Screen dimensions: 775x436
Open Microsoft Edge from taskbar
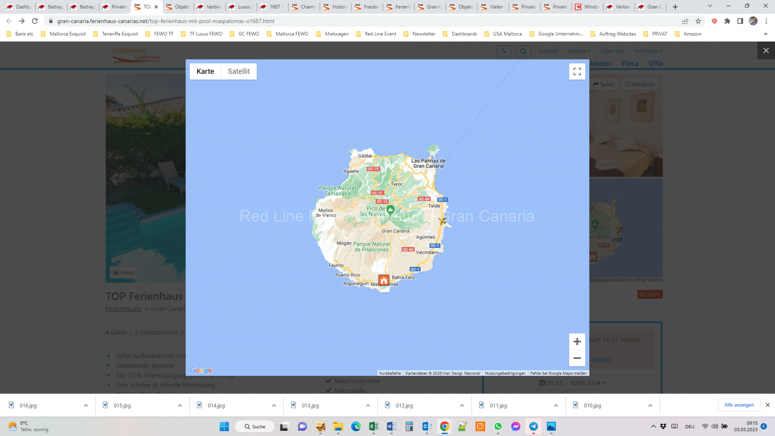(356, 427)
